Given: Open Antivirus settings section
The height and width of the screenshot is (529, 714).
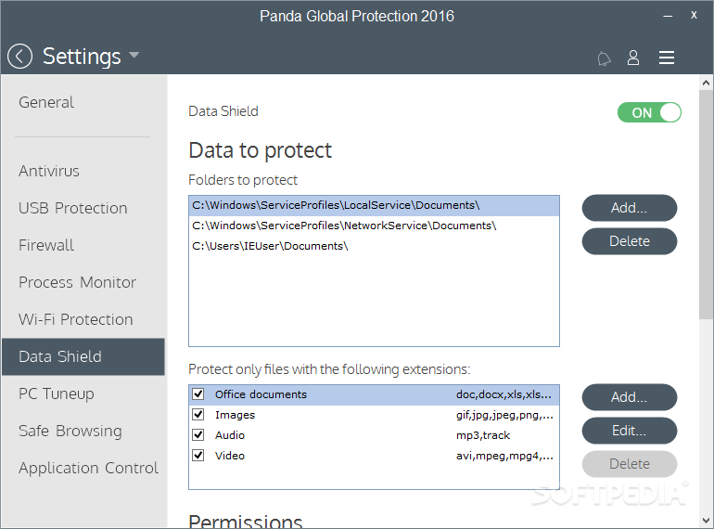Looking at the screenshot, I should [x=49, y=171].
